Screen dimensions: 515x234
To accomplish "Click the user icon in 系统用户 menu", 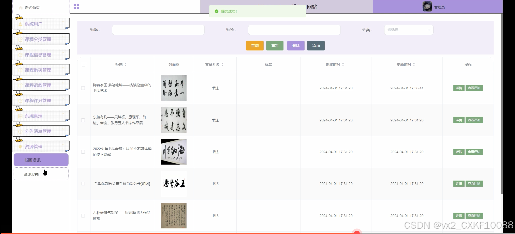I will pos(20,24).
